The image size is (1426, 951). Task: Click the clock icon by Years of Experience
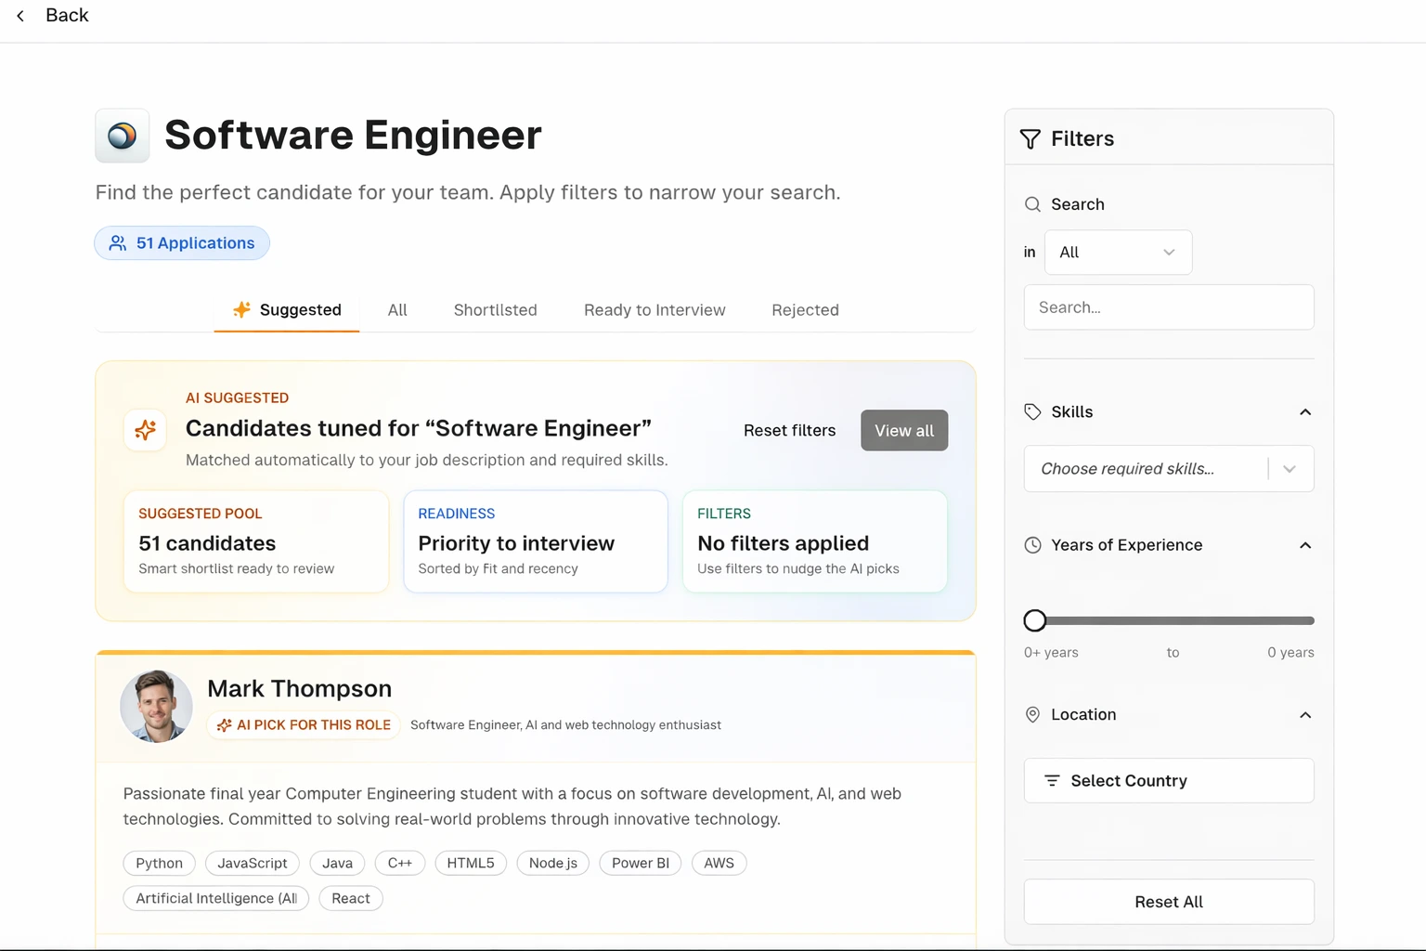(x=1032, y=545)
